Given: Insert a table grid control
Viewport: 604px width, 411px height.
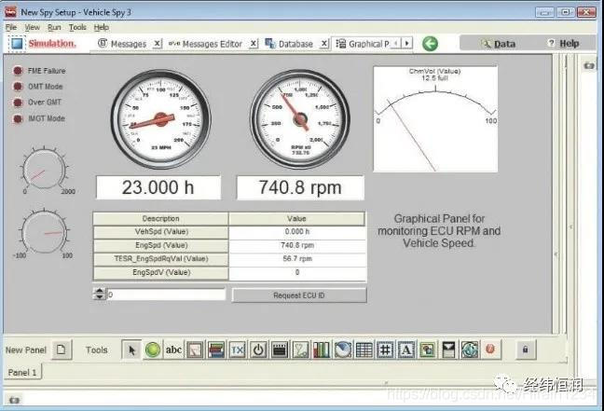Looking at the screenshot, I should (364, 349).
